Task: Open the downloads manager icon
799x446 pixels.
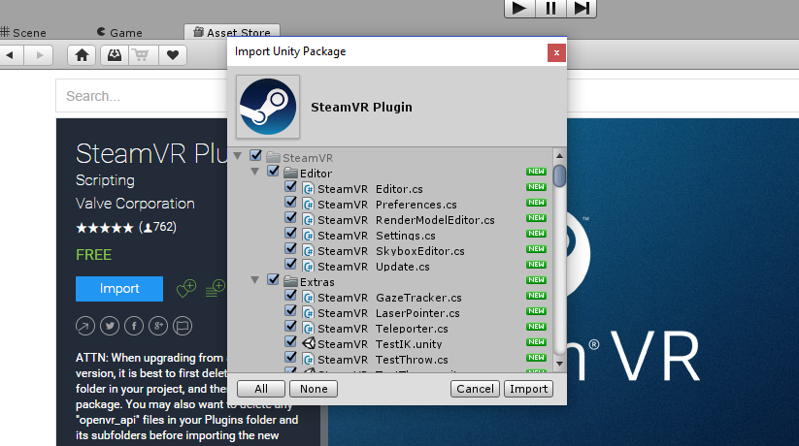Action: (115, 55)
